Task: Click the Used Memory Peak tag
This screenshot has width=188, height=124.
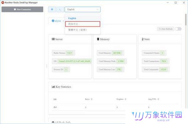Action: pos(112,61)
